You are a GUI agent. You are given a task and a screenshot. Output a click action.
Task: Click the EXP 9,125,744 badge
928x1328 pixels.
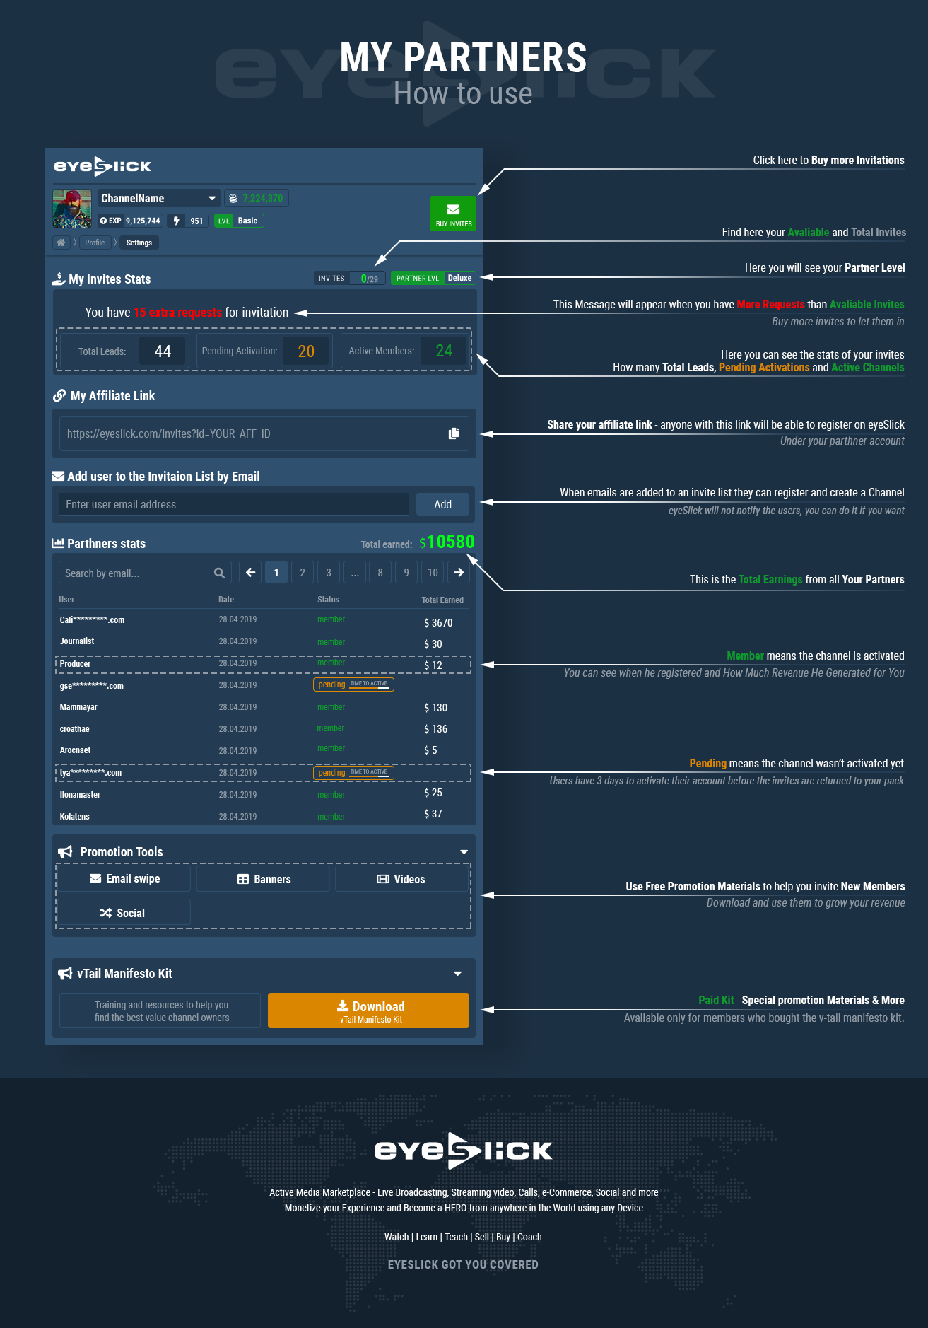click(x=130, y=221)
